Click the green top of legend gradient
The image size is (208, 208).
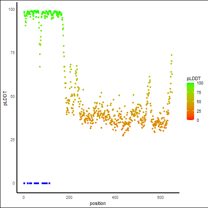190,84
